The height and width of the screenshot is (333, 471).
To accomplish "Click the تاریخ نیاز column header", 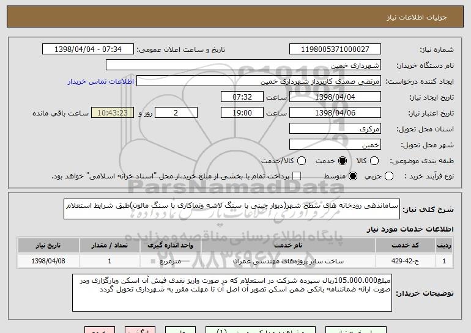I will pyautogui.click(x=48, y=246).
